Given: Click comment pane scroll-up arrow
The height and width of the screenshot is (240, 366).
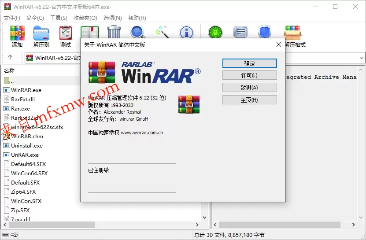Looking at the screenshot, I should click(361, 70).
